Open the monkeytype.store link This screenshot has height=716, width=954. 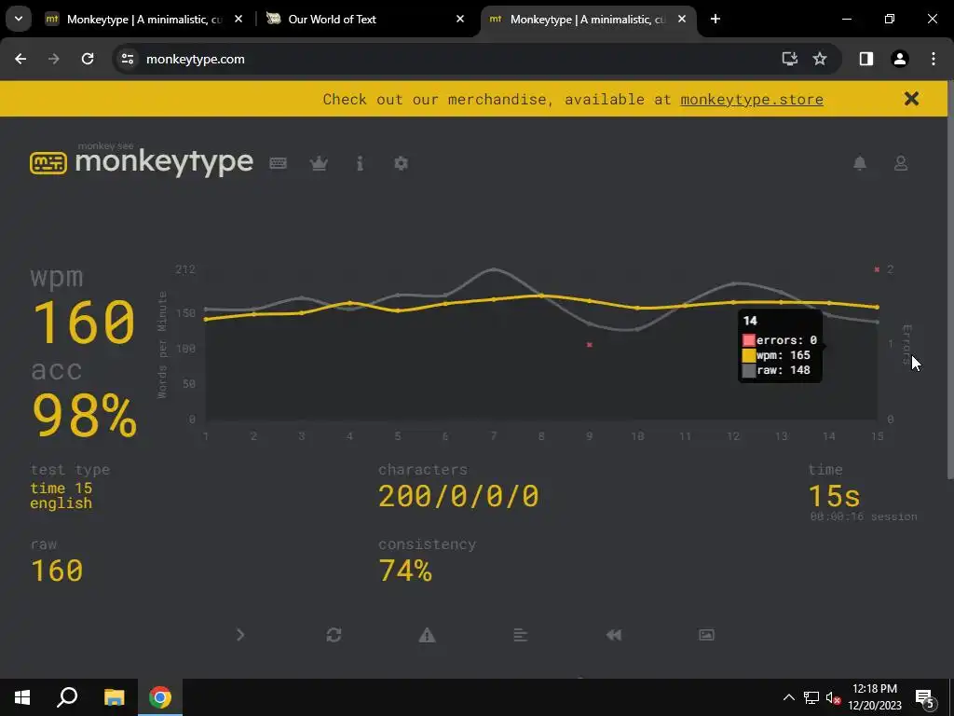tap(752, 99)
